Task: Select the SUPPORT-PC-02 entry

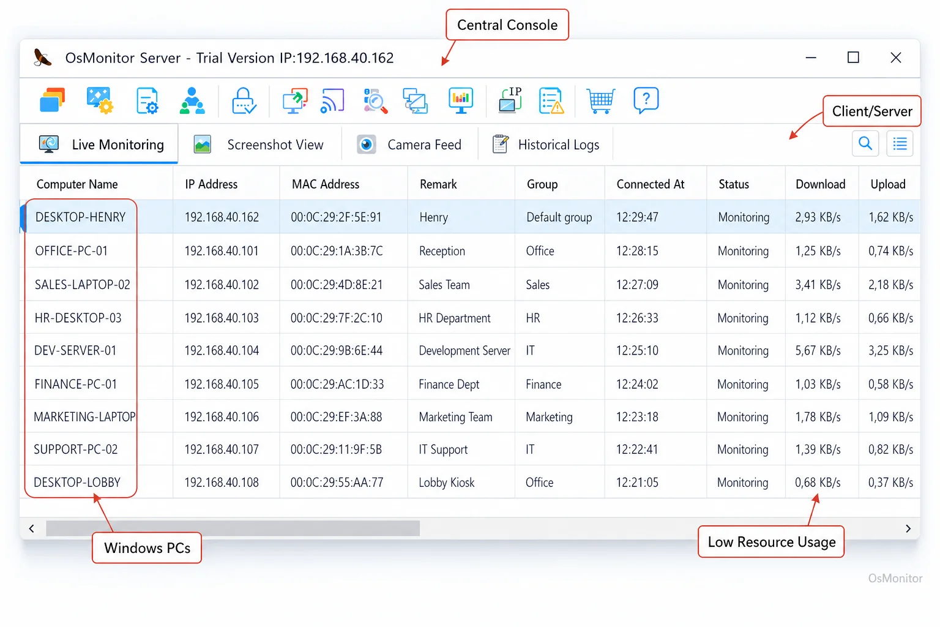Action: (76, 449)
